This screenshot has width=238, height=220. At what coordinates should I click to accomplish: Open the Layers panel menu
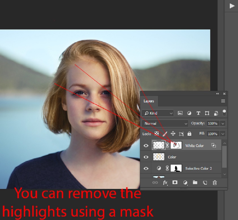pyautogui.click(x=223, y=101)
